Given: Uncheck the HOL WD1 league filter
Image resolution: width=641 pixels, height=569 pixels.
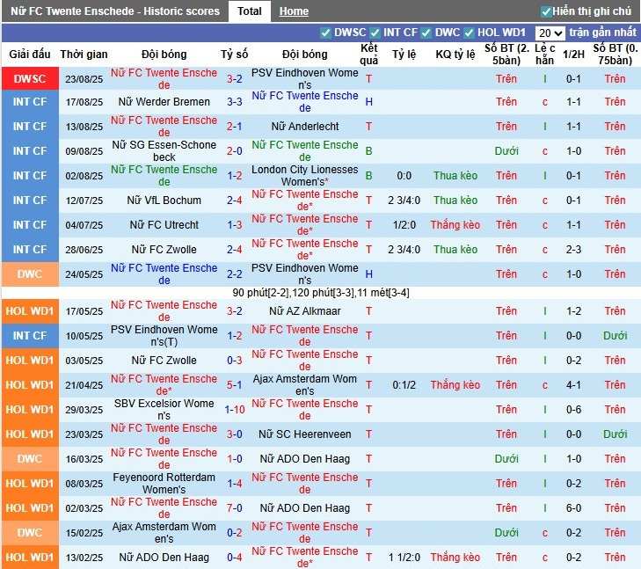Looking at the screenshot, I should pyautogui.click(x=470, y=33).
